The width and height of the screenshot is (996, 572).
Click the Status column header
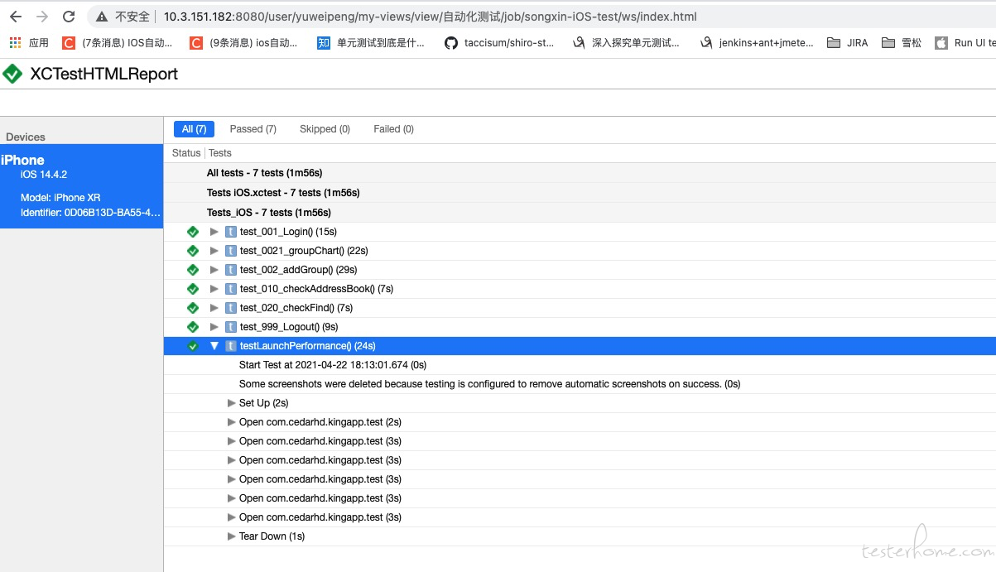186,153
